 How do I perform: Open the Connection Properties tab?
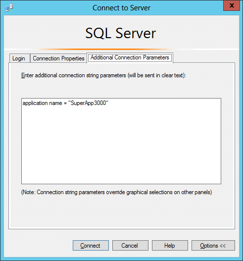point(58,58)
